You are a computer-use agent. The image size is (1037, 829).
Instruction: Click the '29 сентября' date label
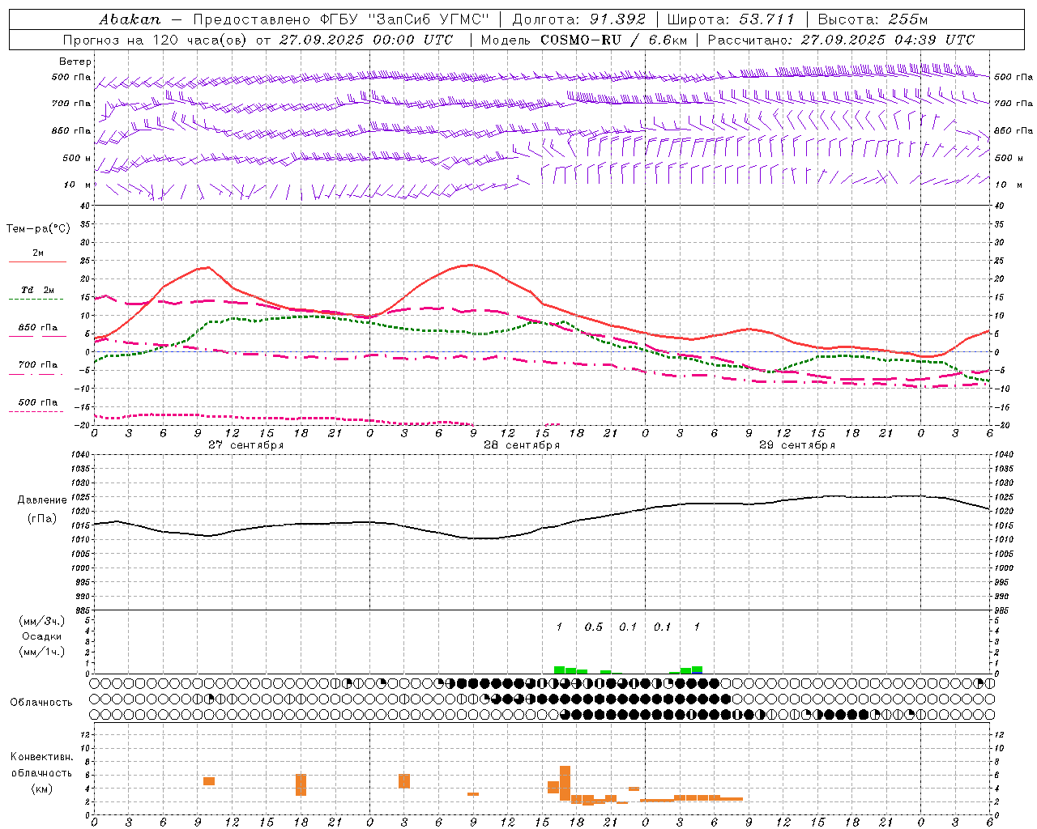tap(796, 445)
